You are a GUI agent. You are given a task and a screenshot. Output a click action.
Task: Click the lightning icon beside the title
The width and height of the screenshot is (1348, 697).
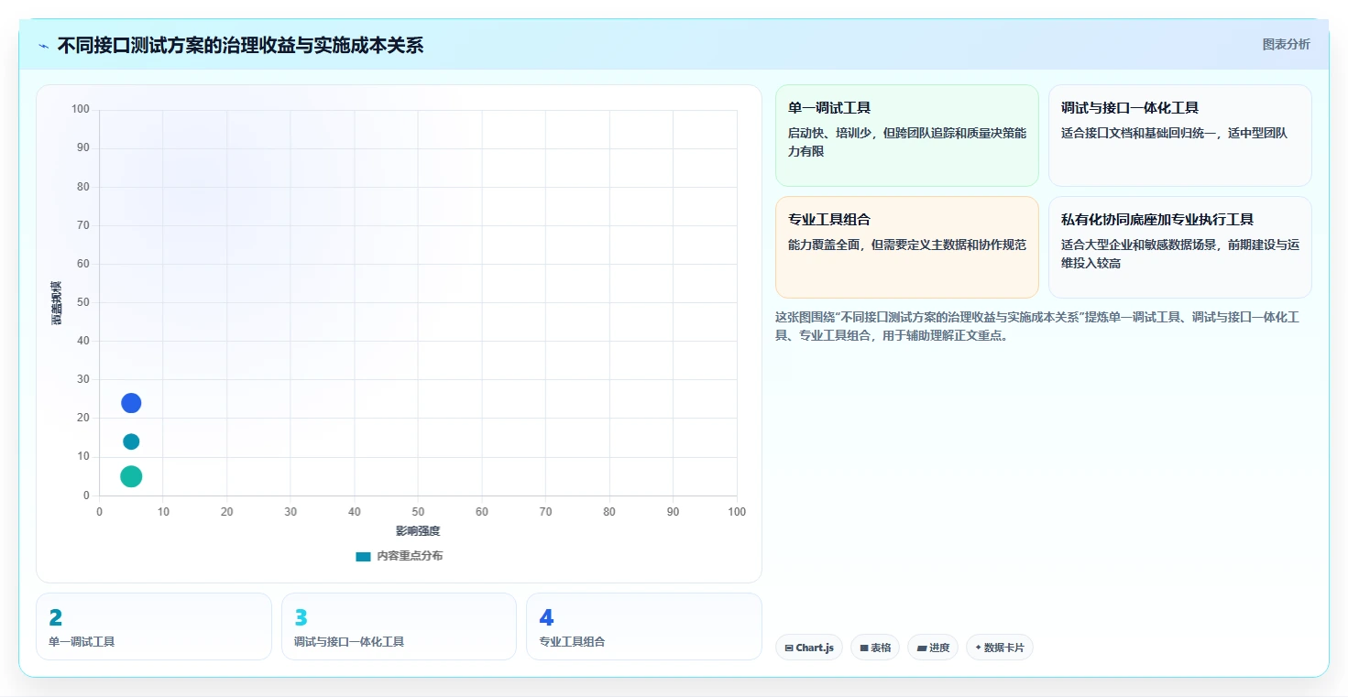coord(43,46)
